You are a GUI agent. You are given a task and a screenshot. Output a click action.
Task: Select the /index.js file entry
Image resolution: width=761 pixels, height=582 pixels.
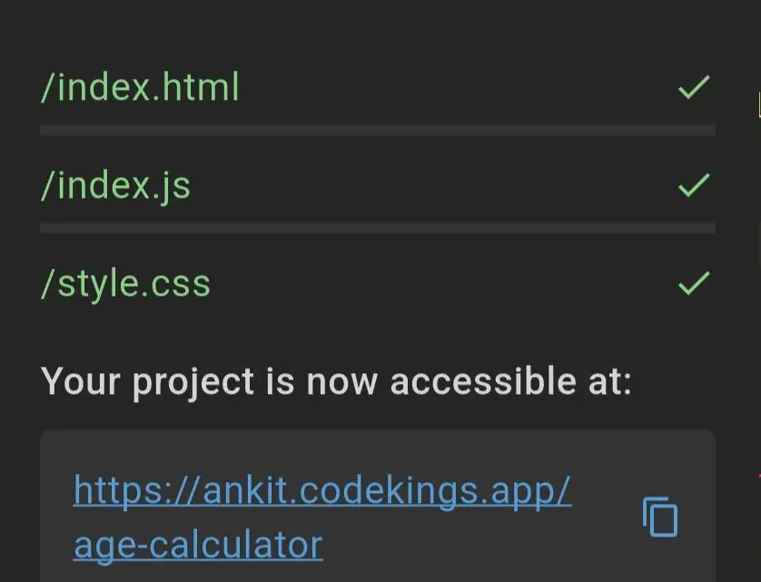click(x=115, y=184)
